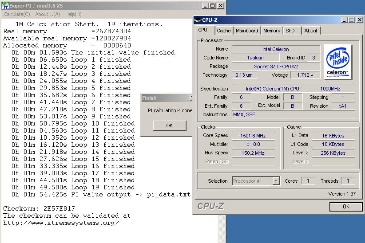Click OK in the Finish dialog
Viewport: 365px width, 243px height.
[x=170, y=125]
